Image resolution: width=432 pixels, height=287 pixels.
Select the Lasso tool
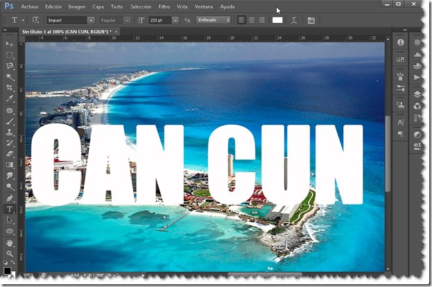click(10, 66)
